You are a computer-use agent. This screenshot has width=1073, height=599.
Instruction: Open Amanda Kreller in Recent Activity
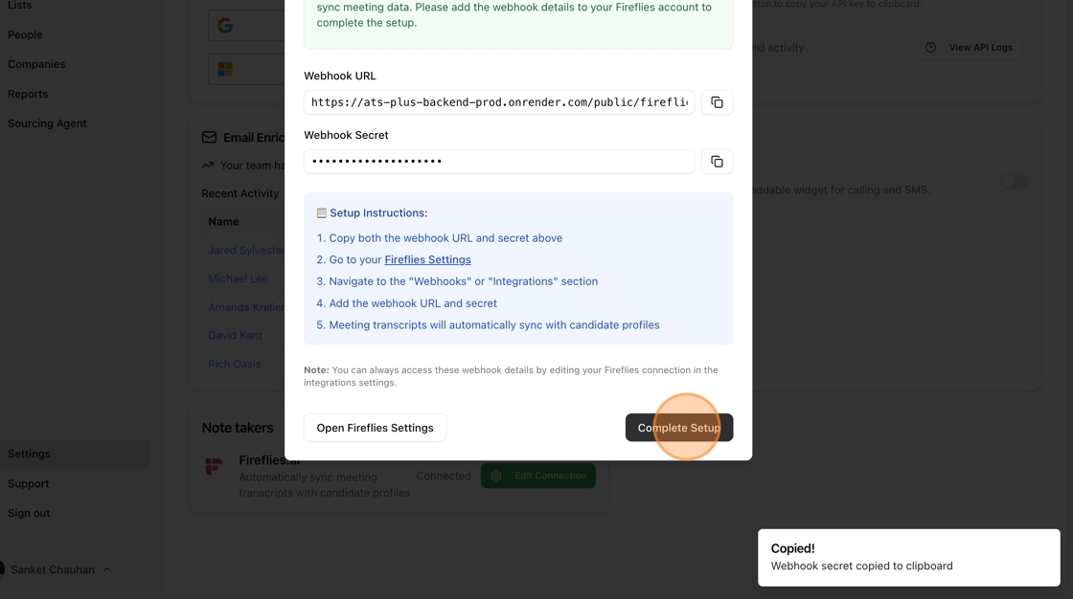(246, 307)
